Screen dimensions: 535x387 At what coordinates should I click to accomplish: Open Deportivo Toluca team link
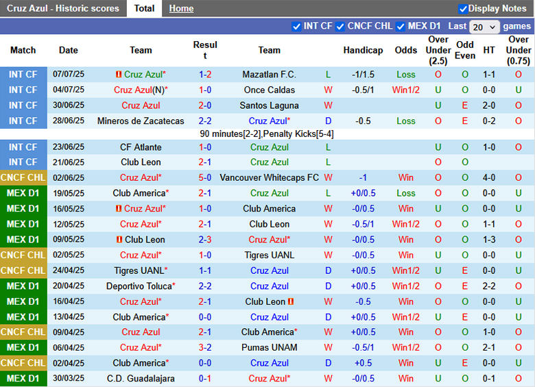(139, 286)
